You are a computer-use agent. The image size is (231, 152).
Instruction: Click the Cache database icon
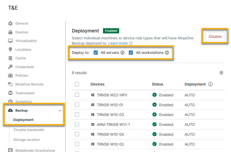[10, 58]
